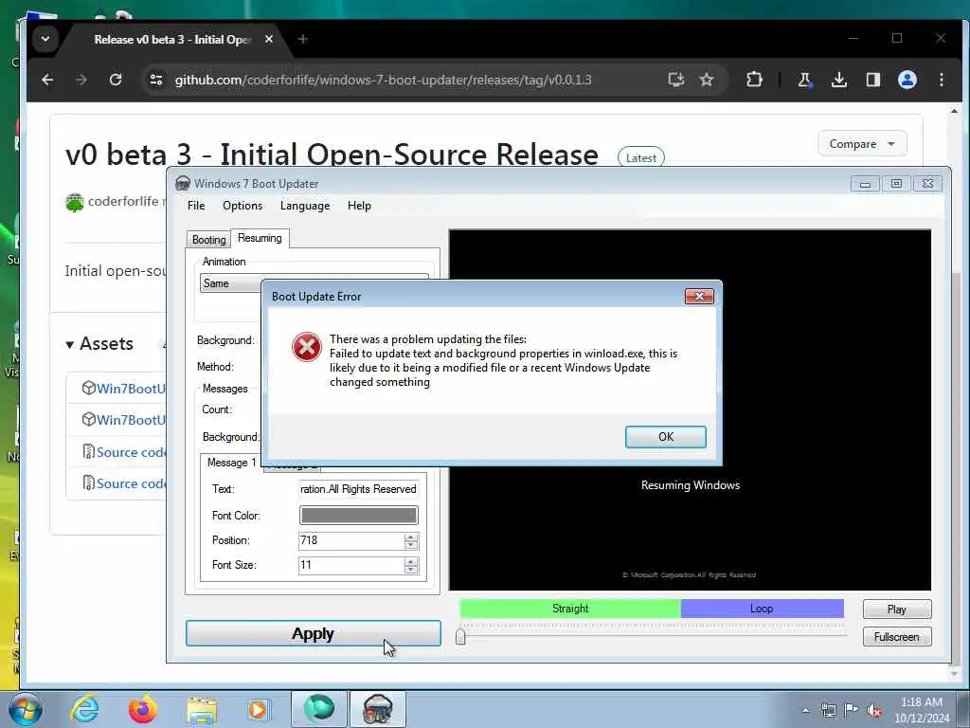The height and width of the screenshot is (728, 970).
Task: Click the muted volume tray icon
Action: coord(874,711)
